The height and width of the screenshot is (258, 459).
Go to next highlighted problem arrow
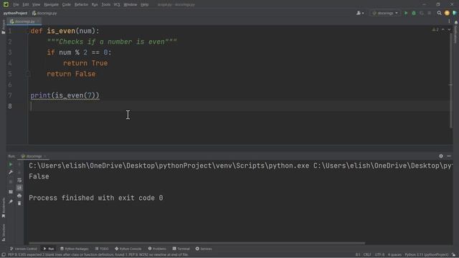pos(449,30)
